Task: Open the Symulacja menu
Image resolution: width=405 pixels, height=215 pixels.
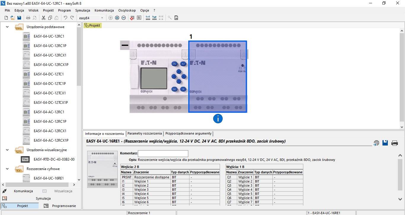Action: coord(82,10)
